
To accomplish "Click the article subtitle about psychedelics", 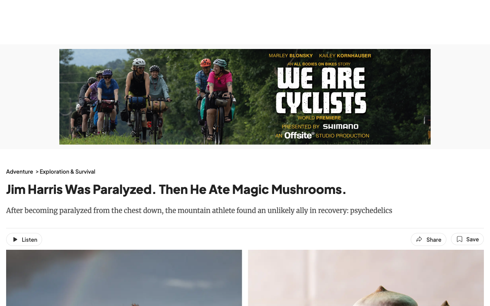I will point(199,210).
